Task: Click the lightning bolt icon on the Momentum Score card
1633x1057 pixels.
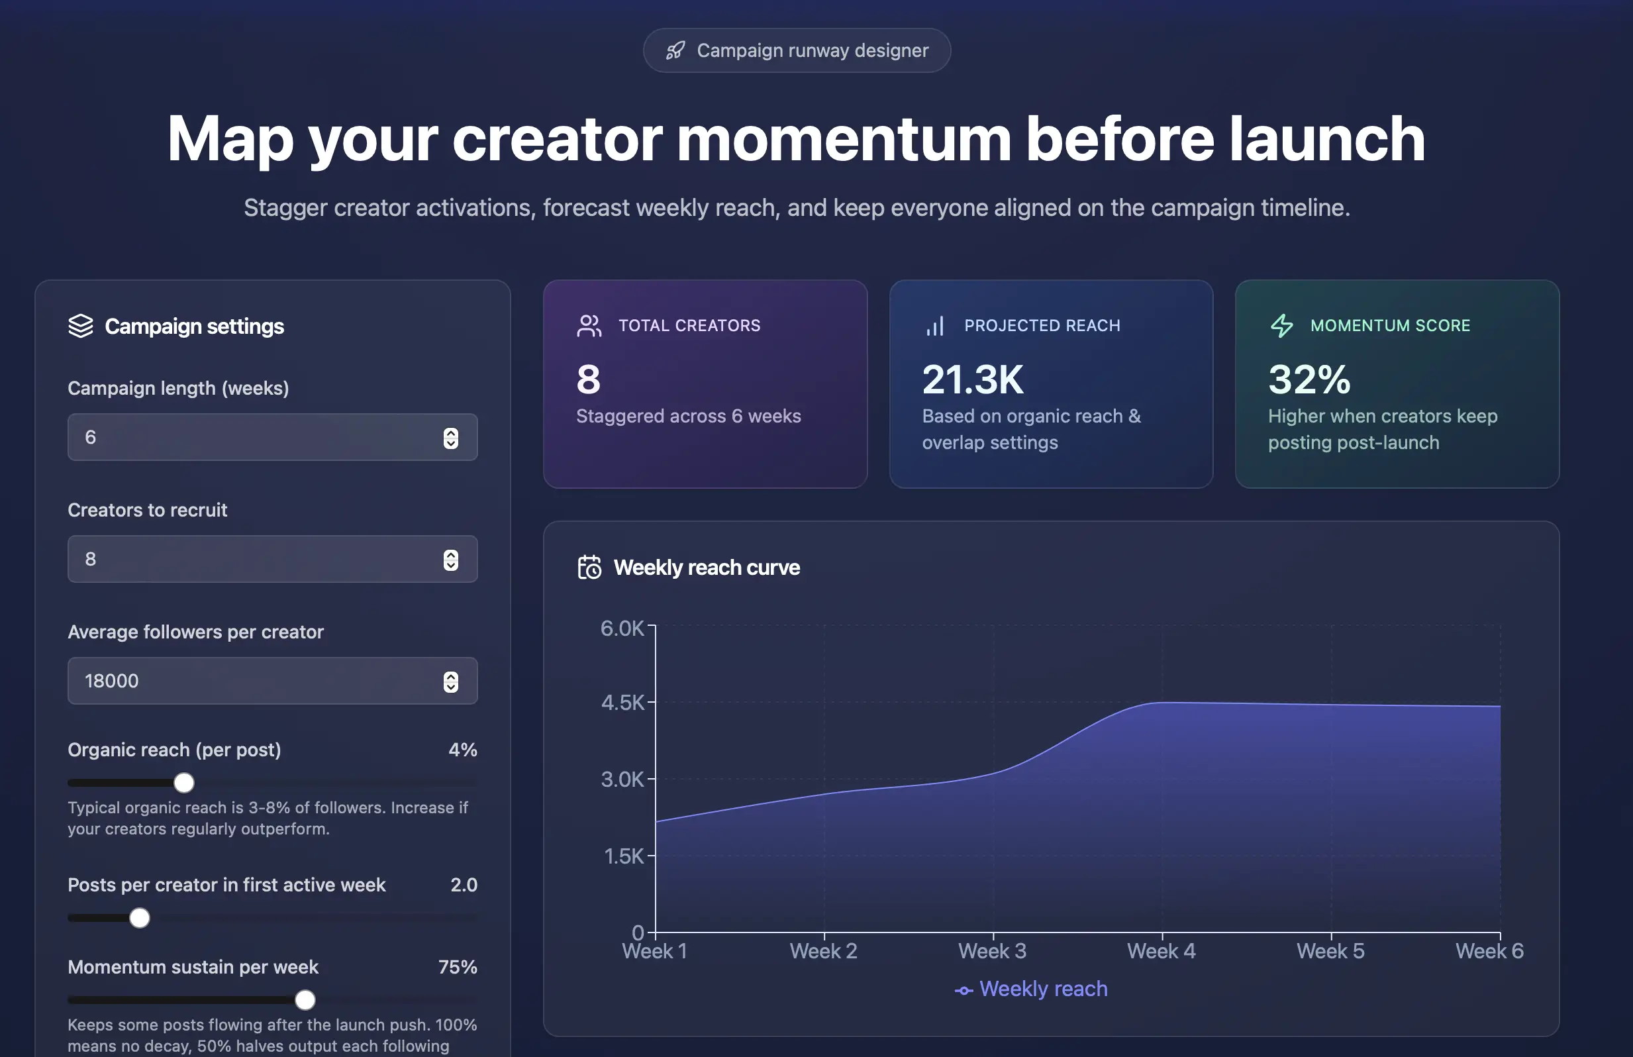Action: (x=1281, y=325)
